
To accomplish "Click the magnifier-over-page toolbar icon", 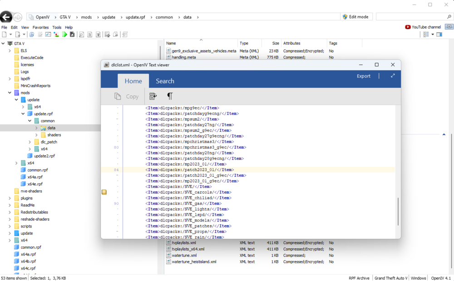I will 82,35.
